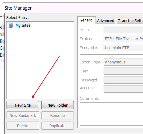Open the Logon Type Anonymous dropdown
This screenshot has width=143, height=134.
[x=123, y=62]
